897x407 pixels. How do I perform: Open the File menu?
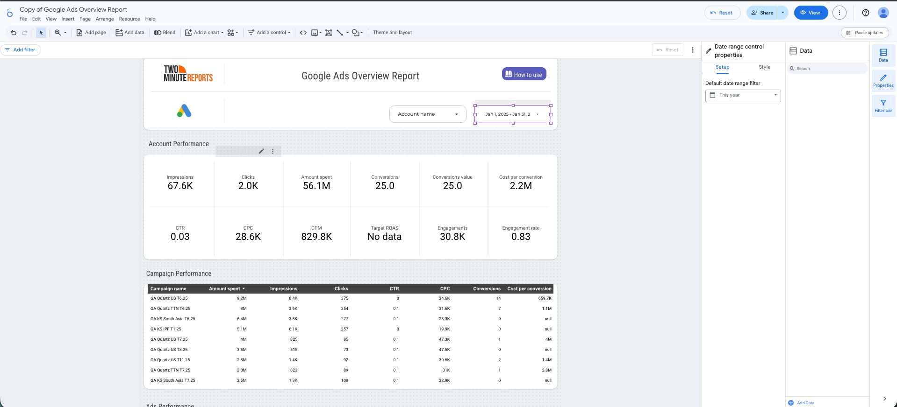coord(23,19)
